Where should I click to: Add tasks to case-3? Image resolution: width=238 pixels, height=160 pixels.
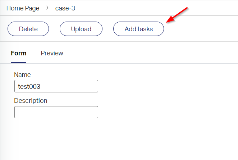coord(138,29)
